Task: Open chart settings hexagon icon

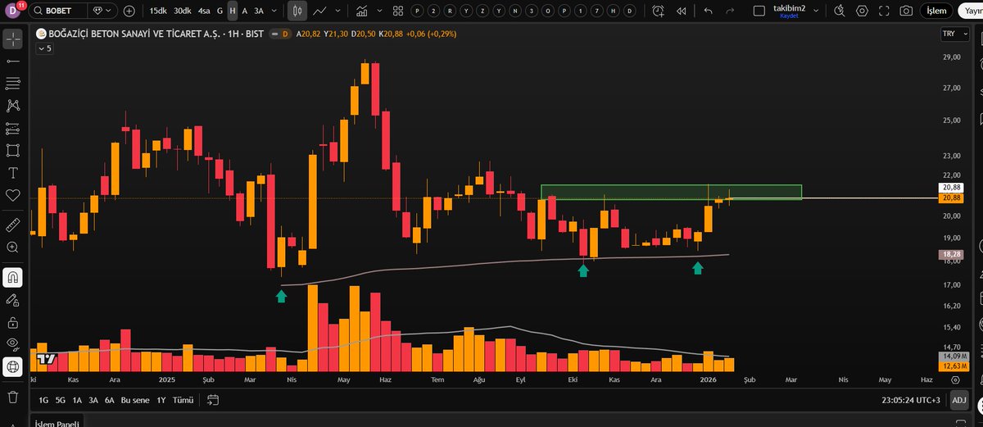Action: pos(861,11)
